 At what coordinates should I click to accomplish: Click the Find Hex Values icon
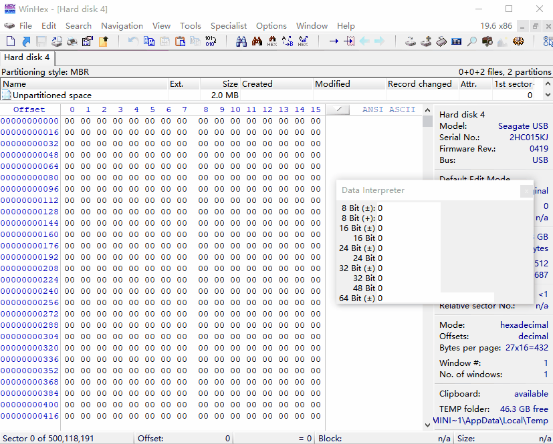272,41
